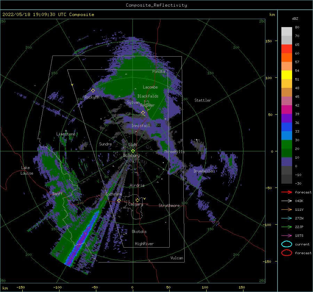Image resolution: width=313 pixels, height=292 pixels.
Task: Click the green 22JP arrow in legend
Action: click(x=287, y=227)
